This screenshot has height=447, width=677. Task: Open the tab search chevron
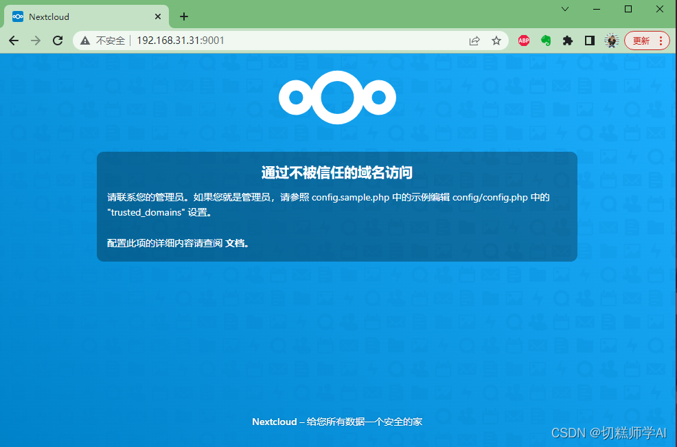point(565,9)
